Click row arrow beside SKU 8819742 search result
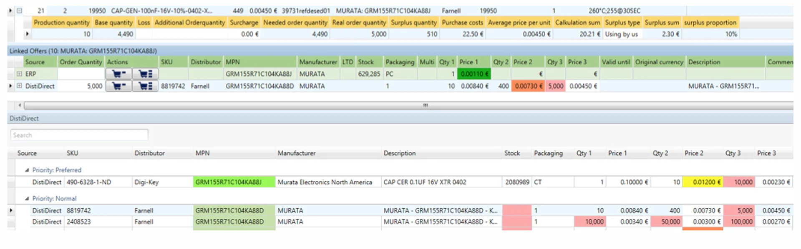The height and width of the screenshot is (249, 801). (11, 211)
